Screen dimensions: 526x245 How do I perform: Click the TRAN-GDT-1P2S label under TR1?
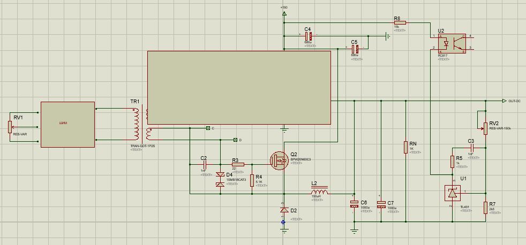click(x=142, y=147)
